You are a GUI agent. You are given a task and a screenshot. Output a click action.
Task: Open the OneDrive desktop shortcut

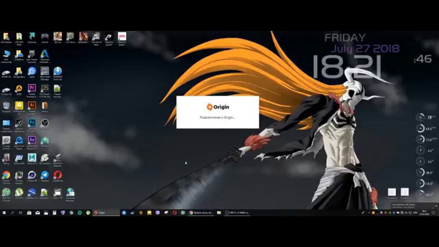[x=19, y=56]
